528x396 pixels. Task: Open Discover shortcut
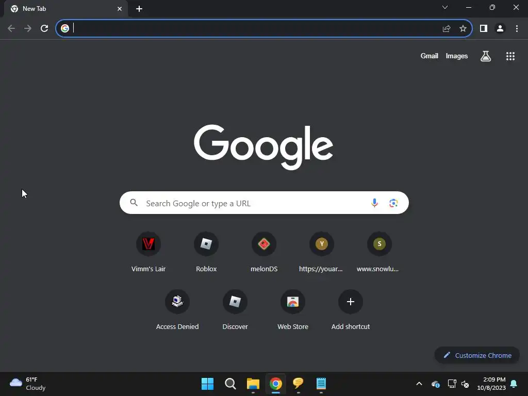pyautogui.click(x=235, y=309)
